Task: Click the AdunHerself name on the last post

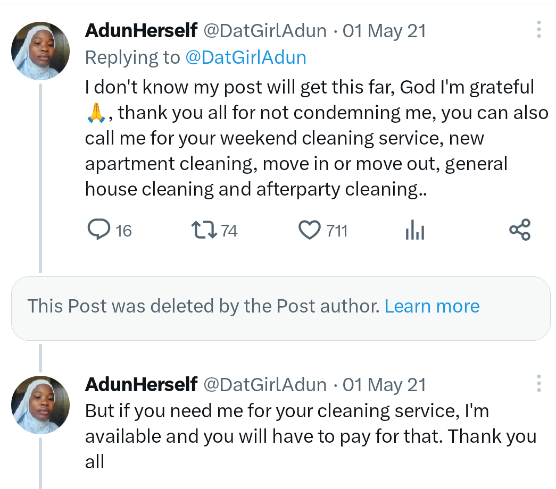Action: point(141,384)
